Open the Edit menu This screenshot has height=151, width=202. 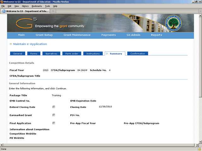tap(9, 6)
